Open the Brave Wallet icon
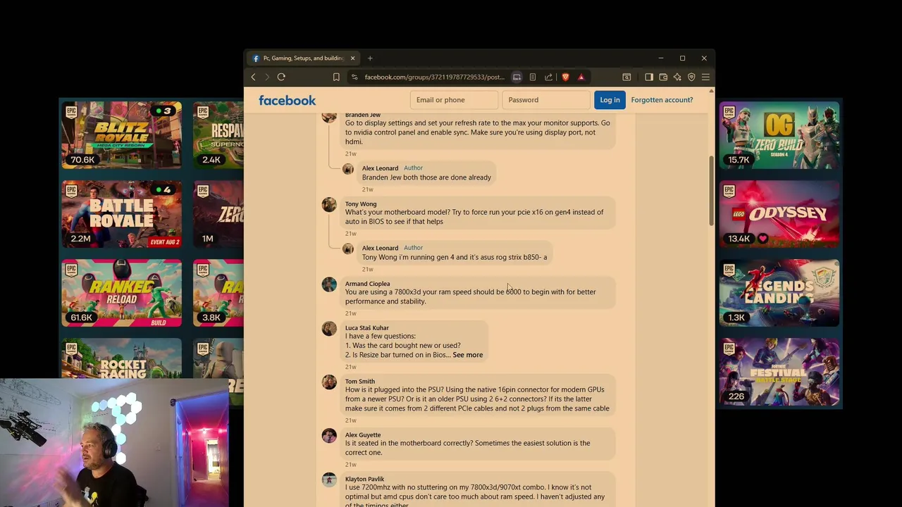This screenshot has height=507, width=902. tap(663, 77)
